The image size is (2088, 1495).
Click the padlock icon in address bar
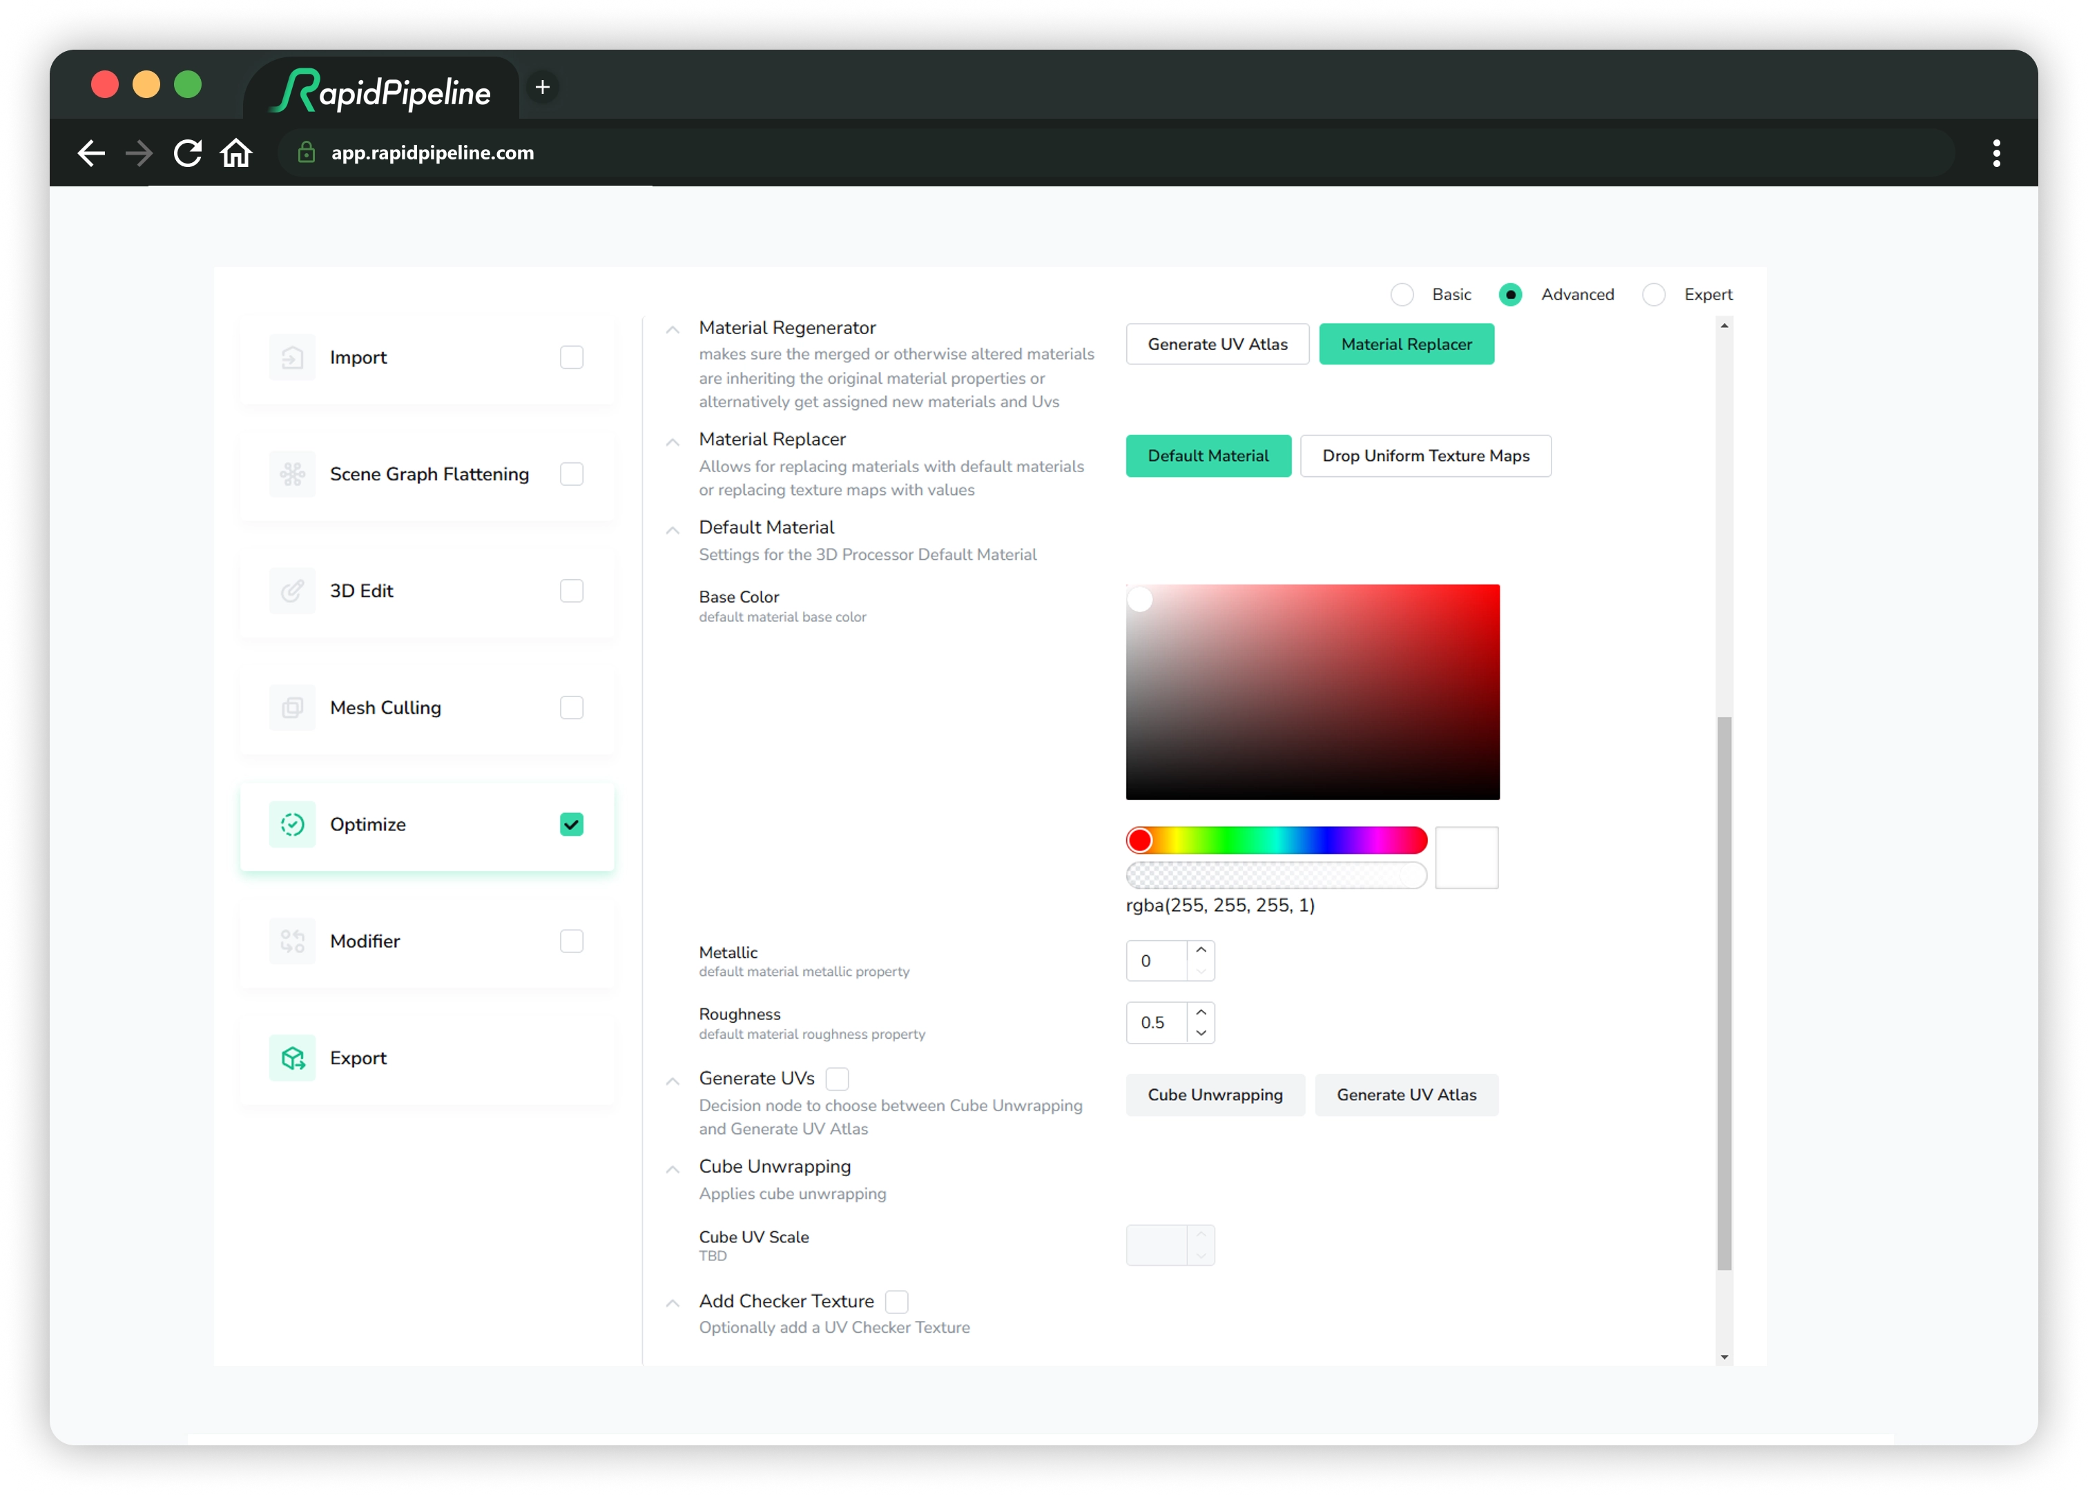(x=307, y=153)
